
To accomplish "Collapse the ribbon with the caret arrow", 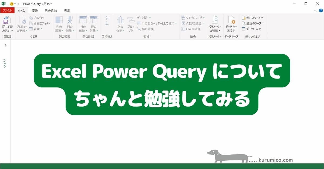I will click(x=315, y=10).
